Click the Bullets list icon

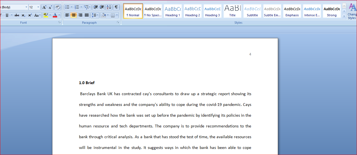[67, 7]
